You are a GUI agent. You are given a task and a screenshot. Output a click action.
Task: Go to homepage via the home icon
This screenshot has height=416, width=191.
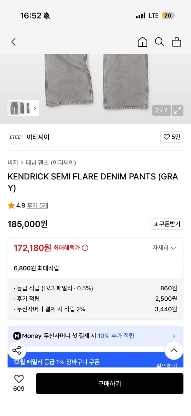pyautogui.click(x=142, y=42)
